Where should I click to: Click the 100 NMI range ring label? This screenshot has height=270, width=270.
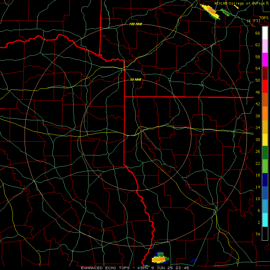[x=136, y=24]
